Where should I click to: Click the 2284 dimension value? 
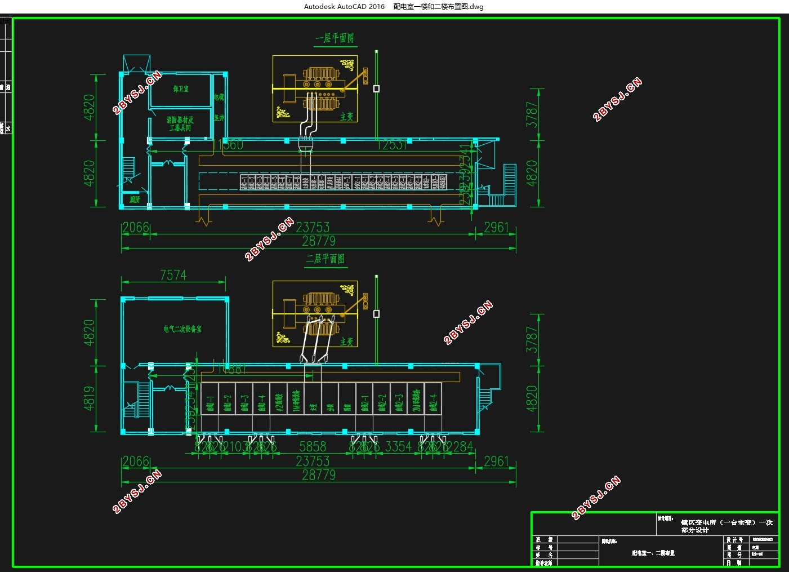pyautogui.click(x=460, y=446)
